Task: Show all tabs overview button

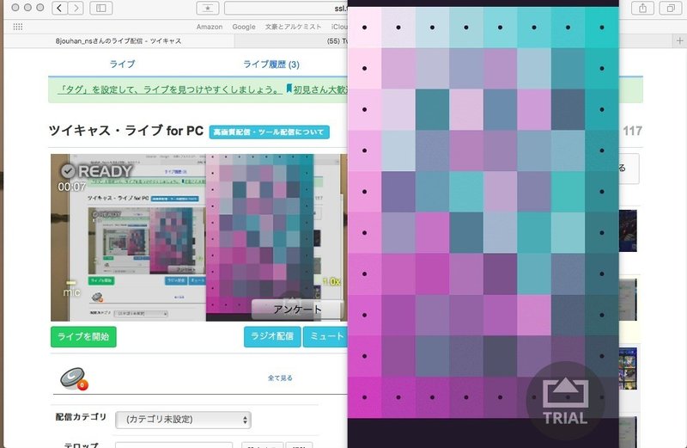Action: point(671,8)
